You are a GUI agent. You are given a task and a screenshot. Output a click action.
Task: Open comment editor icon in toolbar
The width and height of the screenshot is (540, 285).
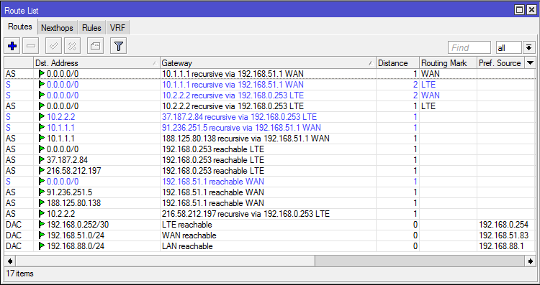point(95,46)
